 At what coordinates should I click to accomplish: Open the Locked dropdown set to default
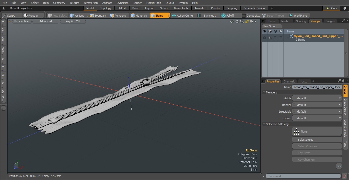point(319,118)
